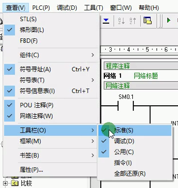The width and height of the screenshot is (178, 188).
Task: Open 属性(P)... dialog
Action: [51, 170]
